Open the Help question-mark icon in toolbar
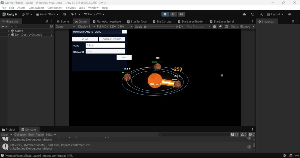 (x=289, y=14)
